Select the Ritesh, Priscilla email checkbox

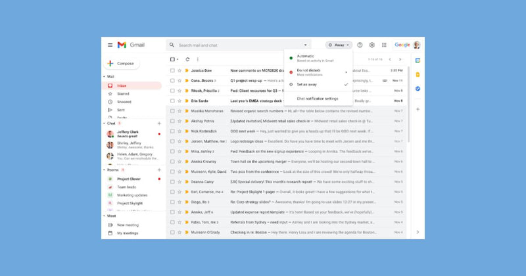click(172, 91)
